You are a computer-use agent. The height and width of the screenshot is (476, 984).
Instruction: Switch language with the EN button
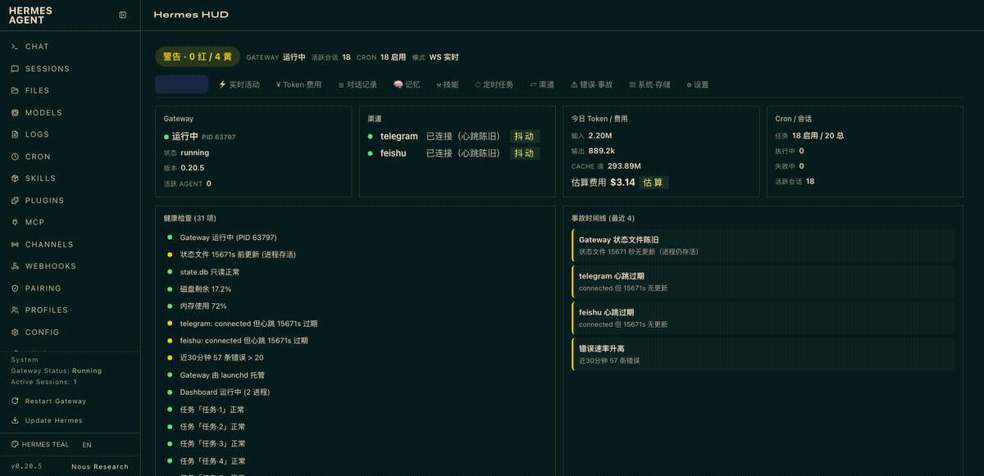[87, 445]
